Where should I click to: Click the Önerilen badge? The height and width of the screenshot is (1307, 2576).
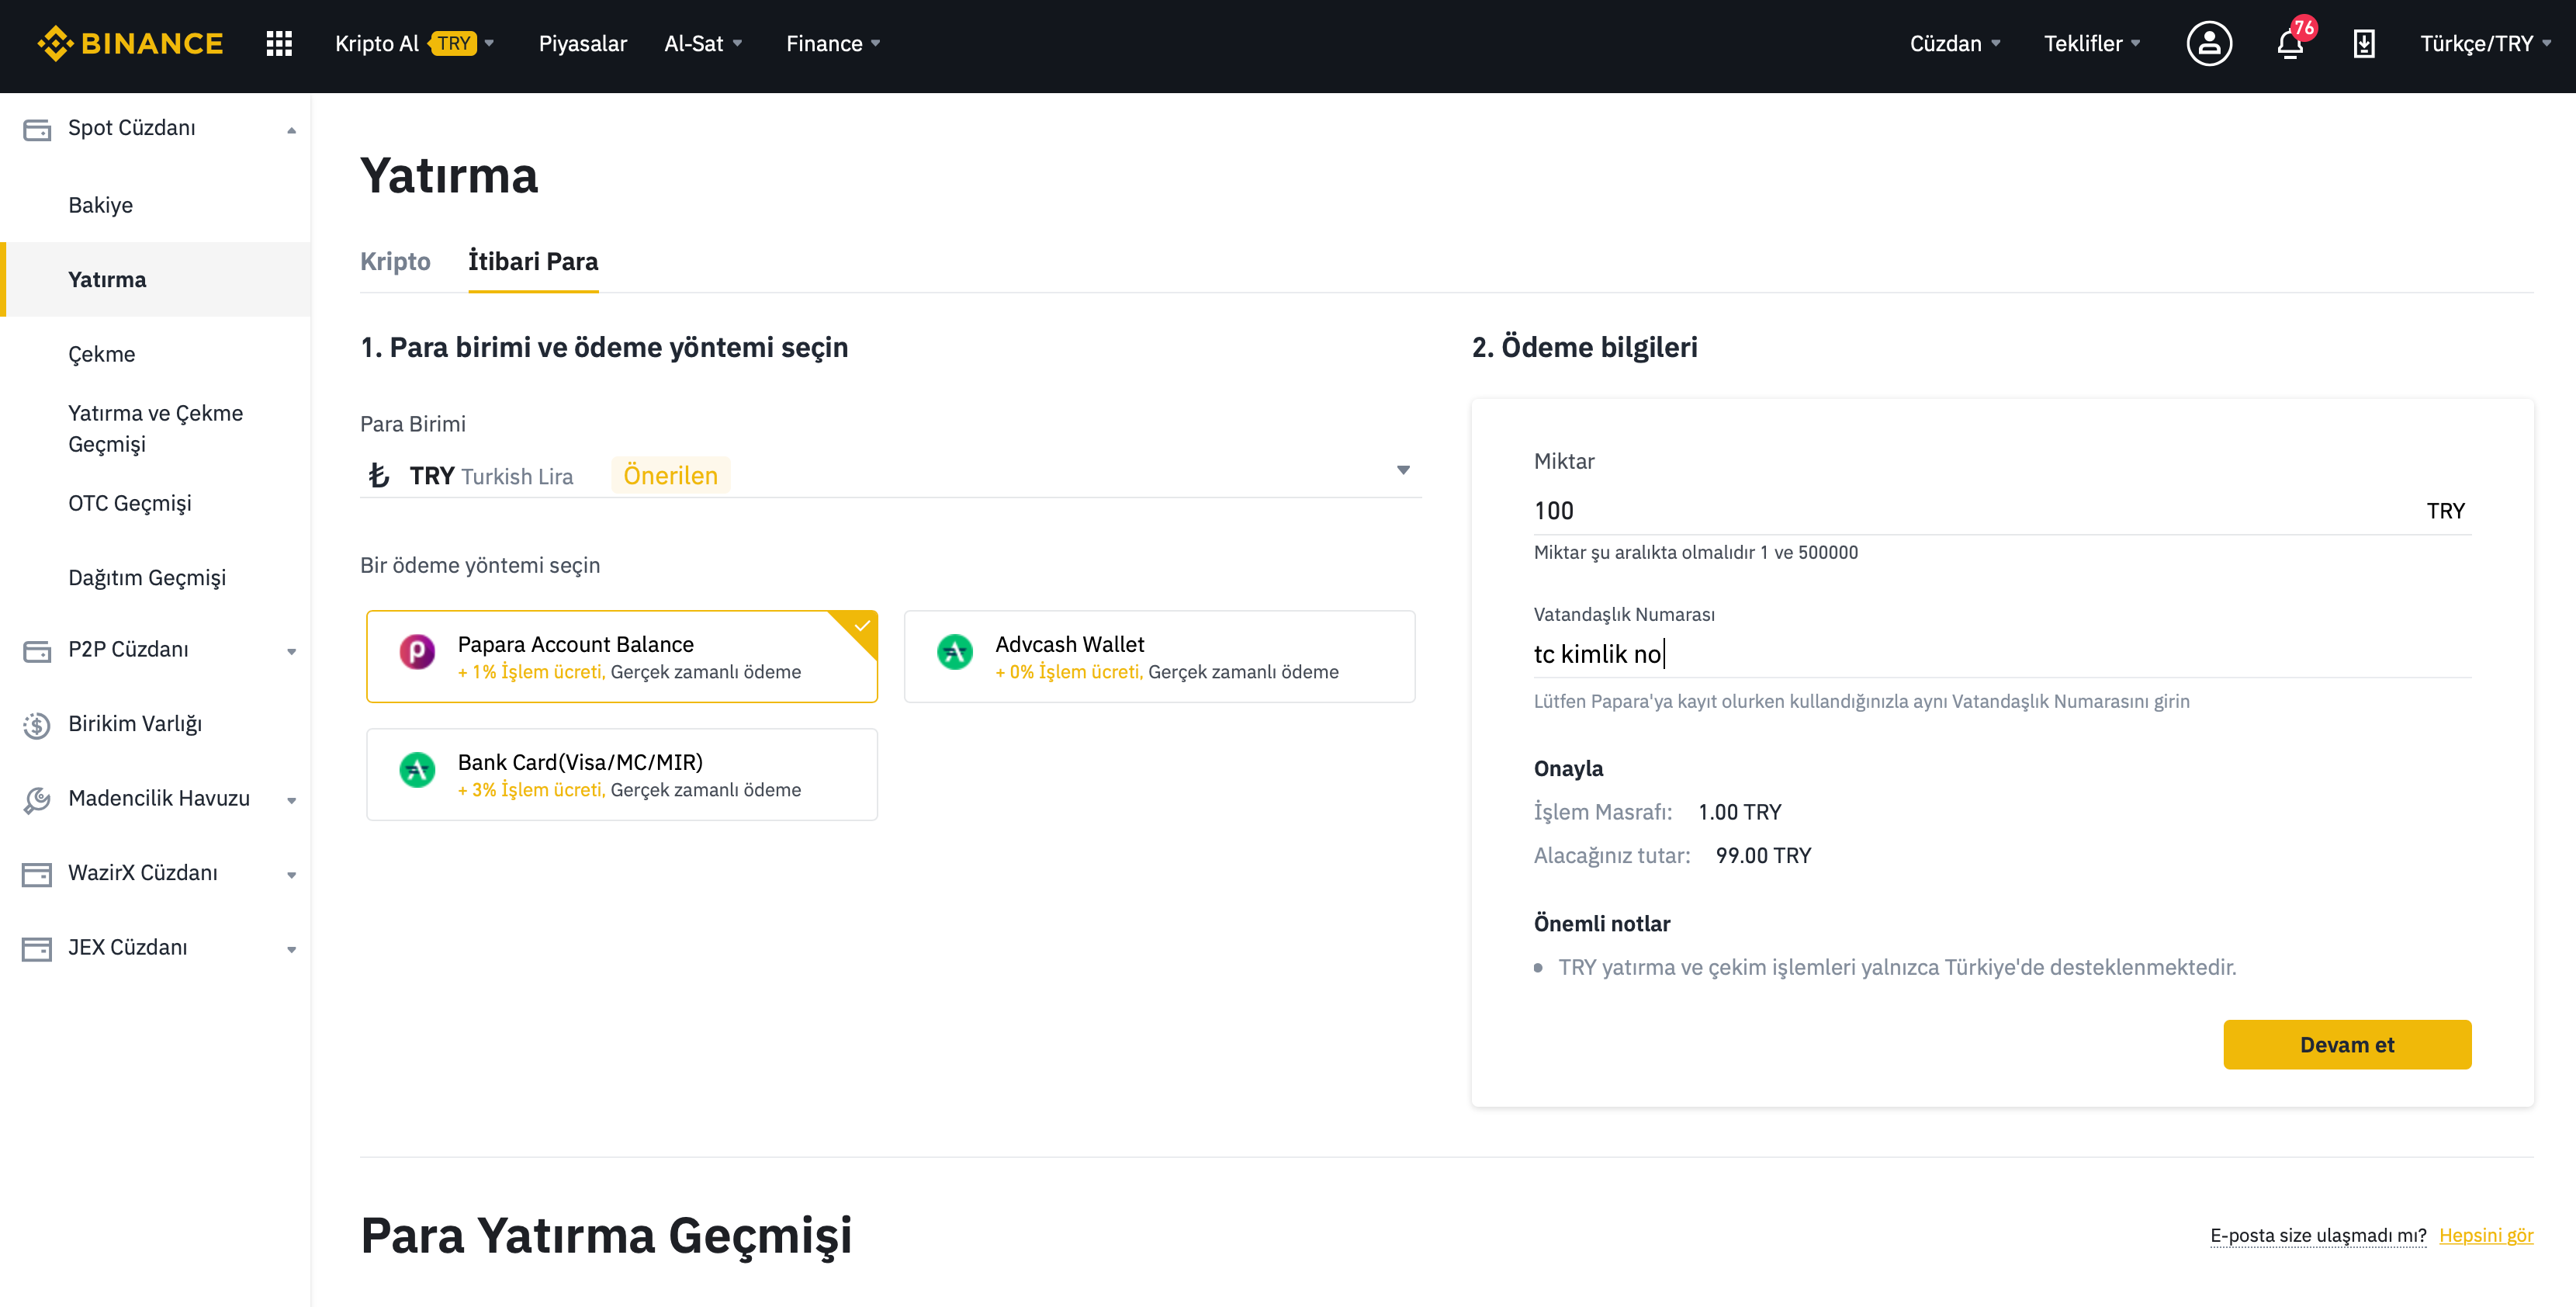click(x=671, y=475)
